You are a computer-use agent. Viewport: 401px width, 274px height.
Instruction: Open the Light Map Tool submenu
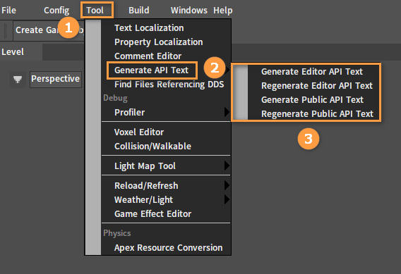(166, 166)
